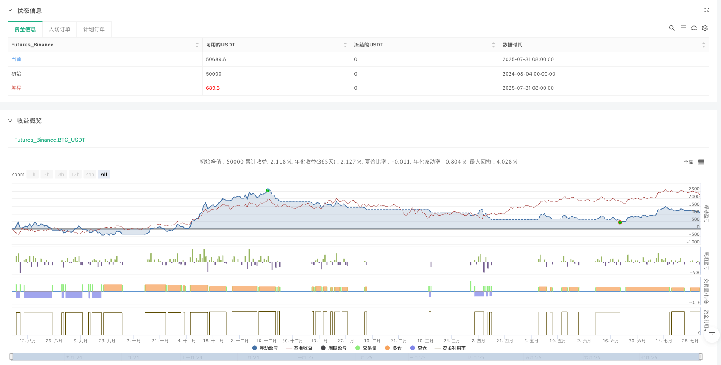Image resolution: width=721 pixels, height=365 pixels.
Task: Click the cloud download icon
Action: [x=694, y=28]
